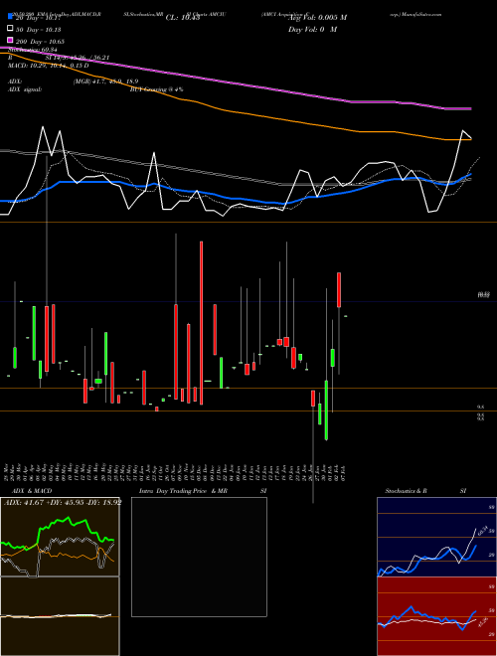Click the ADX green line chart panel

[x=60, y=537]
